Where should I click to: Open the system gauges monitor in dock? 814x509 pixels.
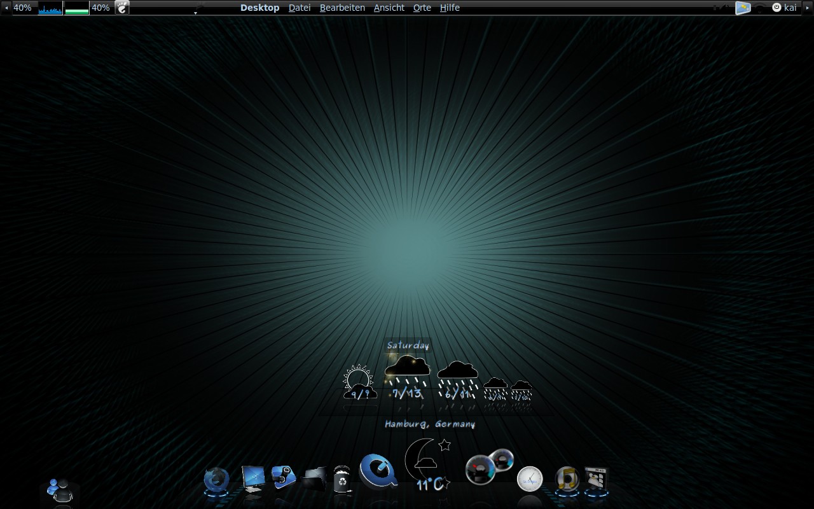click(x=489, y=467)
